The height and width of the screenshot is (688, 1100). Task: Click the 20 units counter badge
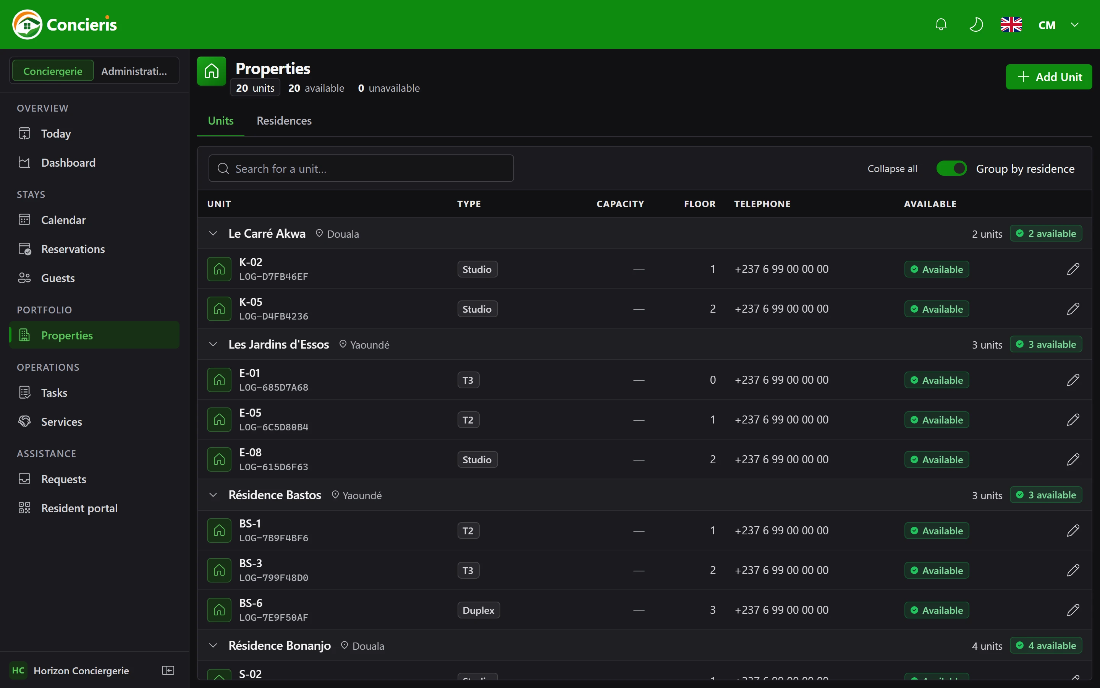255,88
